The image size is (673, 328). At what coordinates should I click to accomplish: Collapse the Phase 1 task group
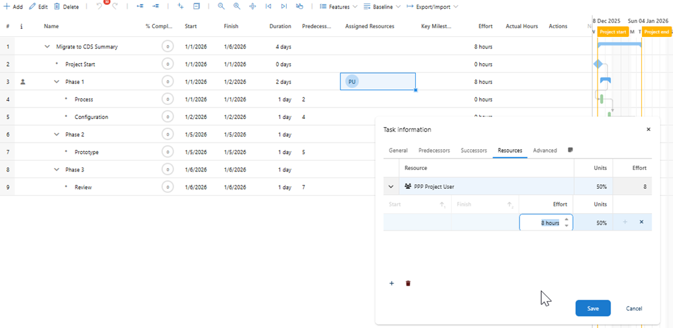57,82
